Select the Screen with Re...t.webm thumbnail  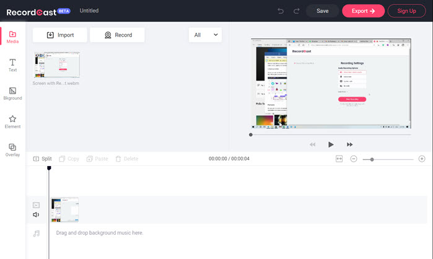coord(56,64)
